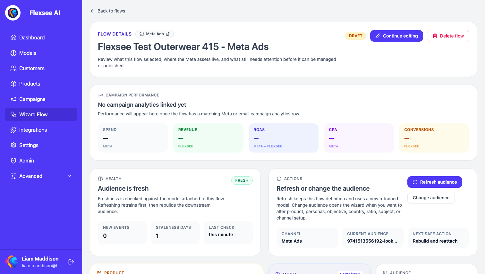The width and height of the screenshot is (485, 274).
Task: Click the STALENESS DAYS tile
Action: point(175,233)
